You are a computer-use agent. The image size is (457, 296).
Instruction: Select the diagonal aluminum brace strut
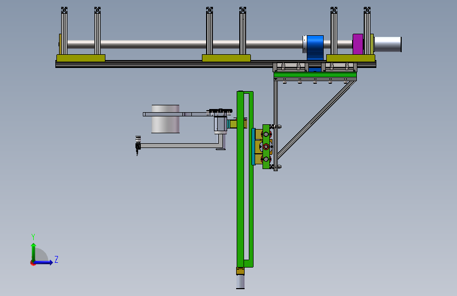(x=316, y=120)
